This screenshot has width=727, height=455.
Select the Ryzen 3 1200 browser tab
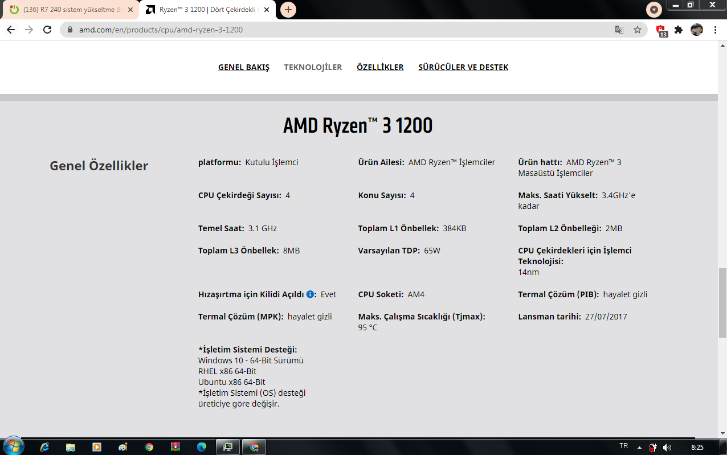(x=209, y=10)
